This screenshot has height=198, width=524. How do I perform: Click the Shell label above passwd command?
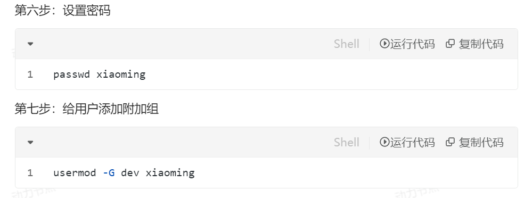(346, 44)
